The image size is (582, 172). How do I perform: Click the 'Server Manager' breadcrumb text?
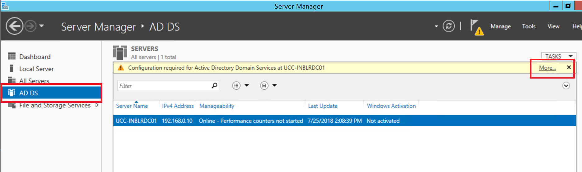pos(98,27)
